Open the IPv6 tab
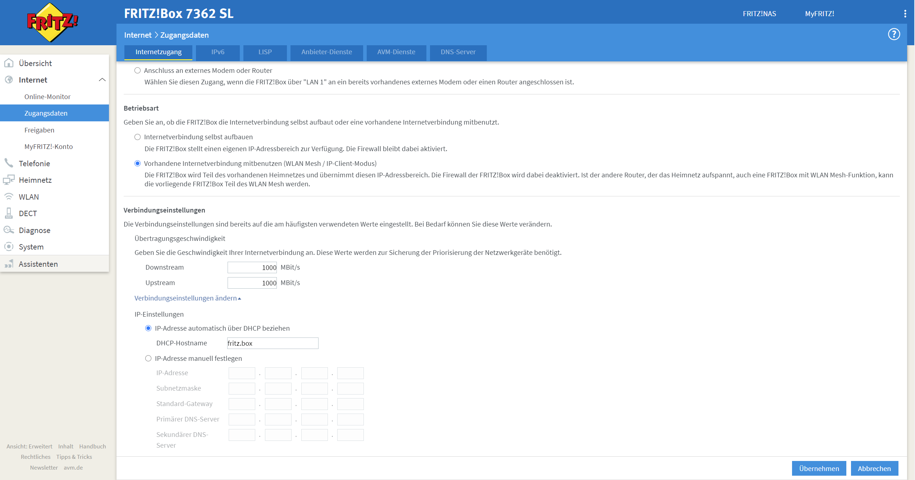The width and height of the screenshot is (915, 480). tap(218, 52)
